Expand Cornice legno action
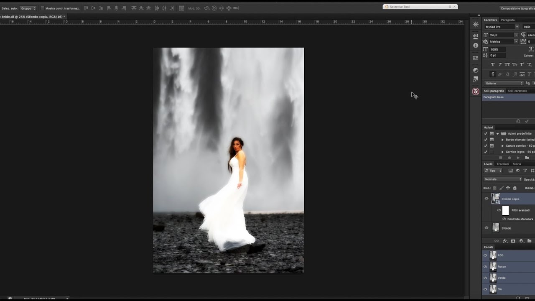The image size is (535, 301). pos(502,152)
